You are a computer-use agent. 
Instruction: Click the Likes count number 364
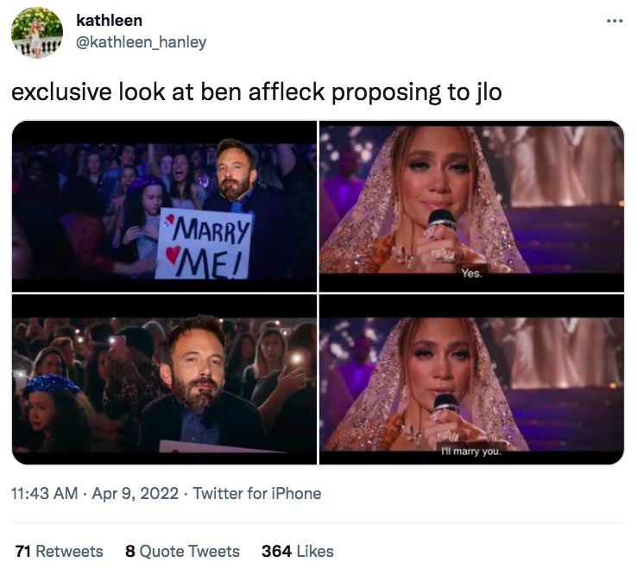(277, 552)
